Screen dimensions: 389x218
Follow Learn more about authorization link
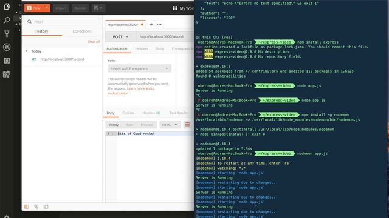tap(131, 91)
